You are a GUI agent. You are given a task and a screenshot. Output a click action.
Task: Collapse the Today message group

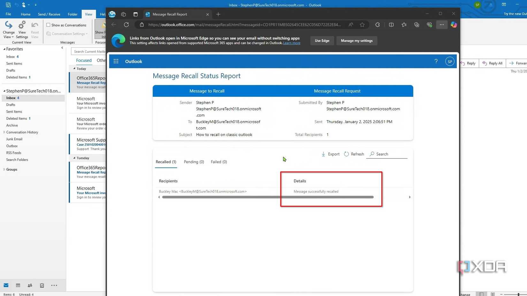point(74,69)
